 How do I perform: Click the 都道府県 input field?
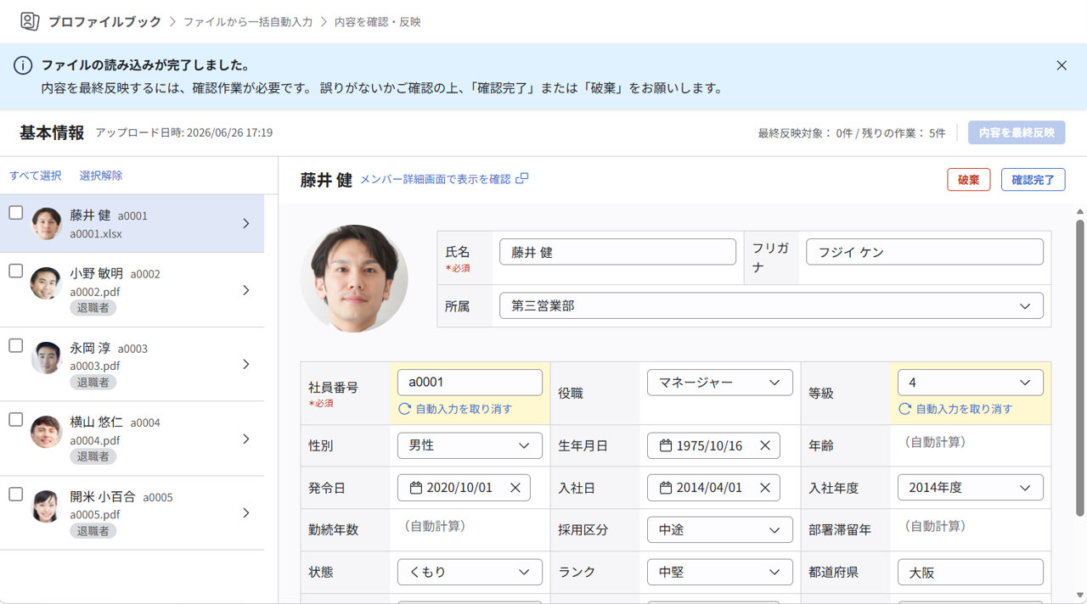[x=970, y=572]
